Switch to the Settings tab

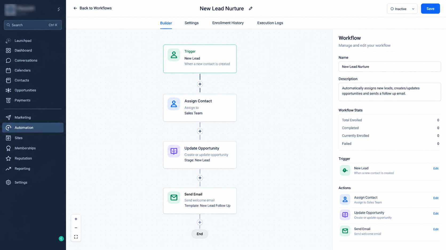pos(192,23)
